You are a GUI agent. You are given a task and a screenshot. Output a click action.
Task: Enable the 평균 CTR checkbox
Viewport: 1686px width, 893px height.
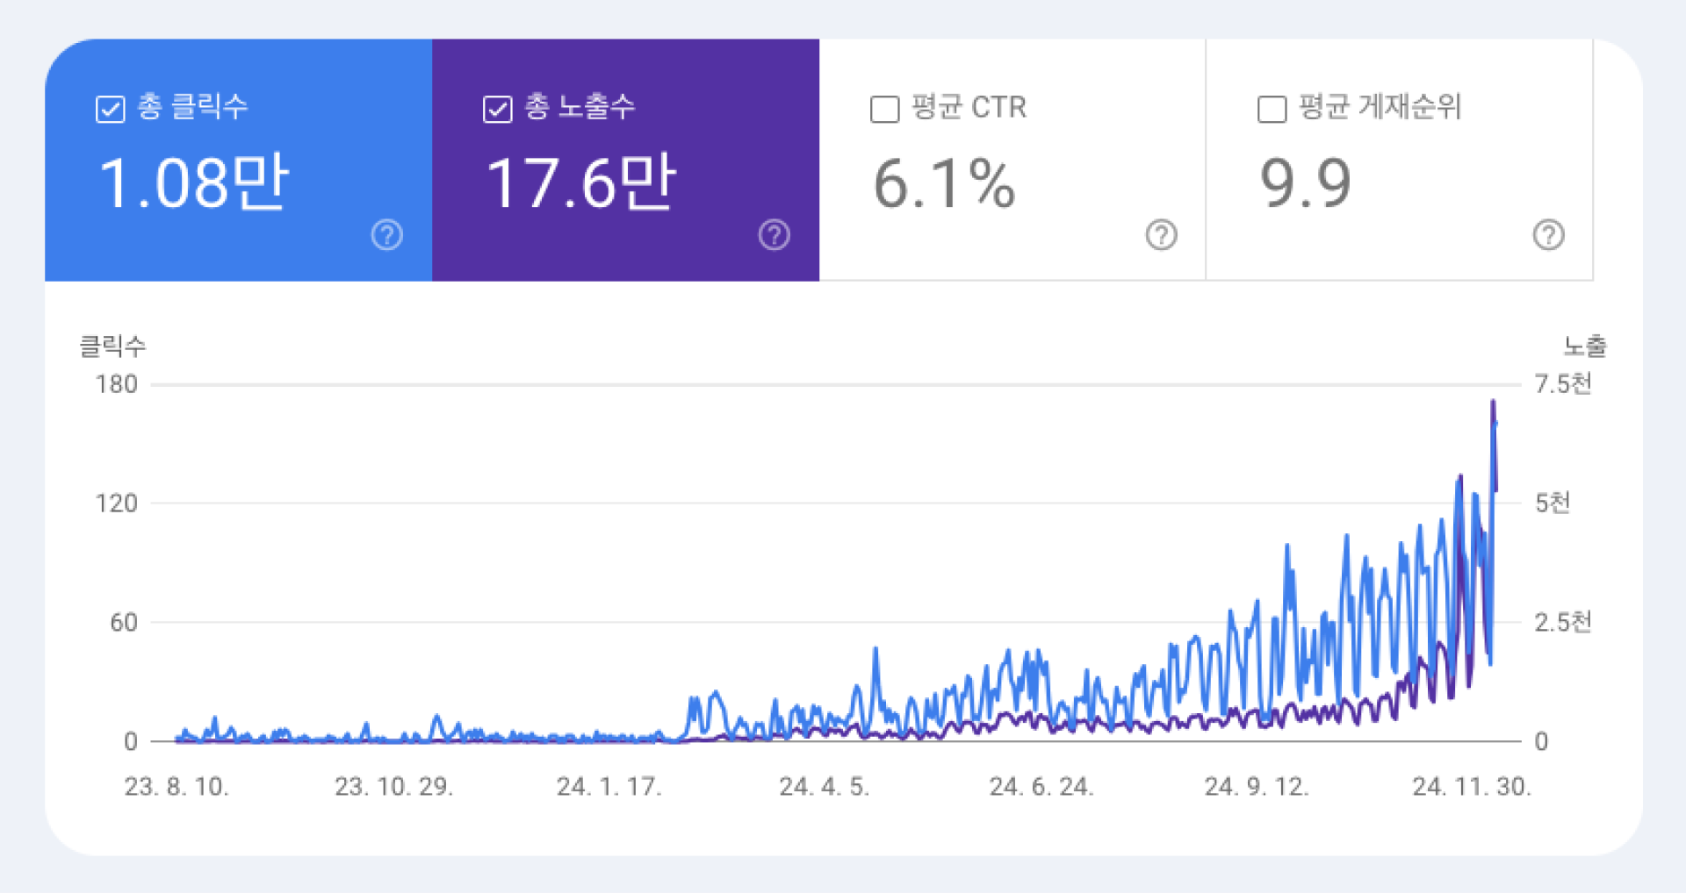(884, 110)
